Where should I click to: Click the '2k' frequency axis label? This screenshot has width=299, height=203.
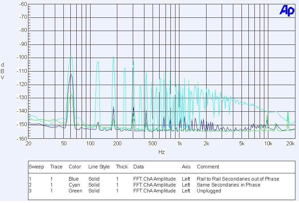point(206,143)
